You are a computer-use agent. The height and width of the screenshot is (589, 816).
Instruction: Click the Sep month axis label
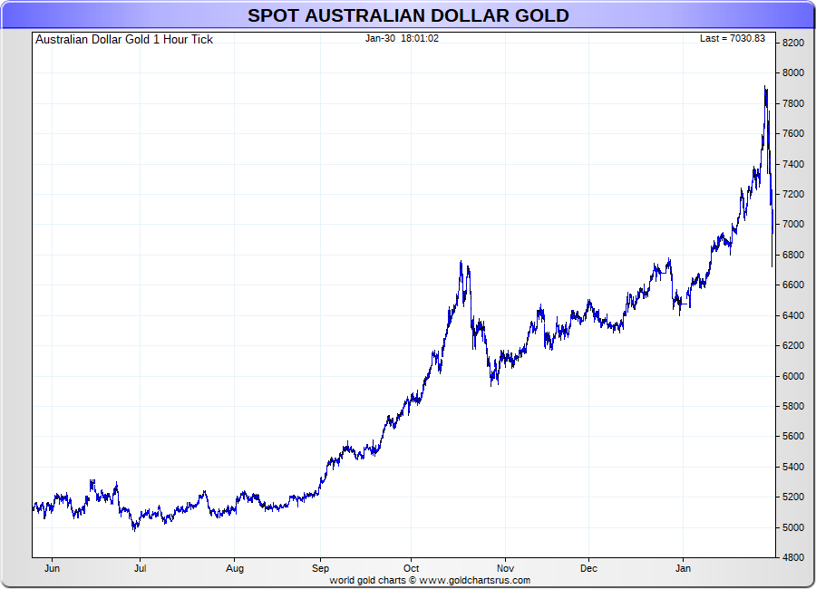tap(321, 569)
